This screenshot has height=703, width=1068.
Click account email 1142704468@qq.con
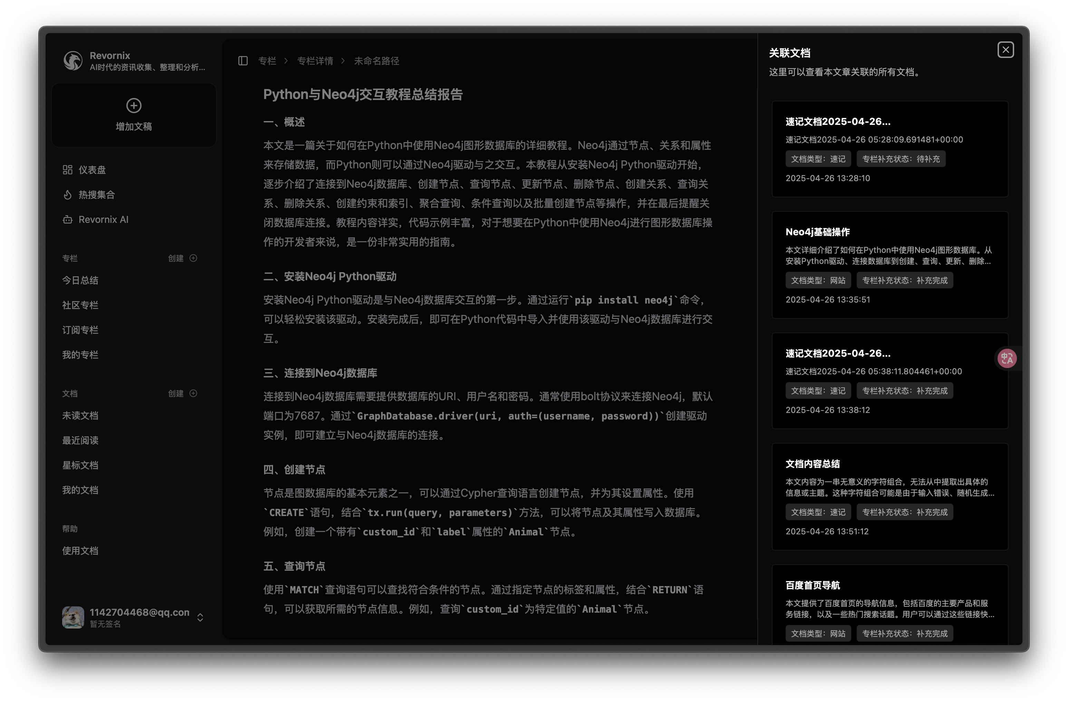click(139, 613)
